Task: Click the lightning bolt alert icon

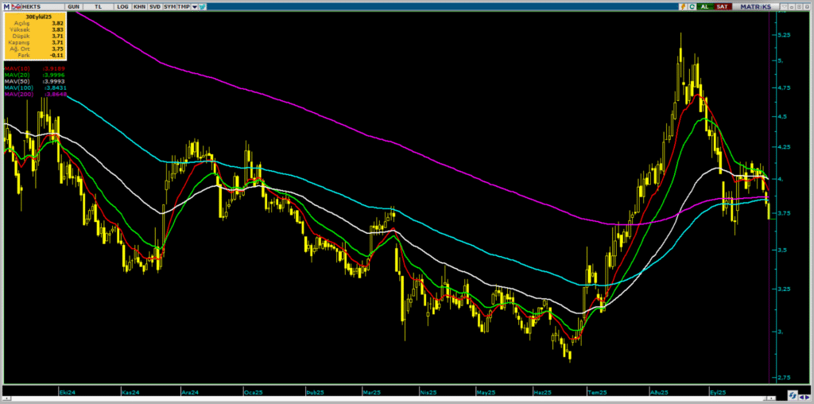Action: tap(681, 6)
